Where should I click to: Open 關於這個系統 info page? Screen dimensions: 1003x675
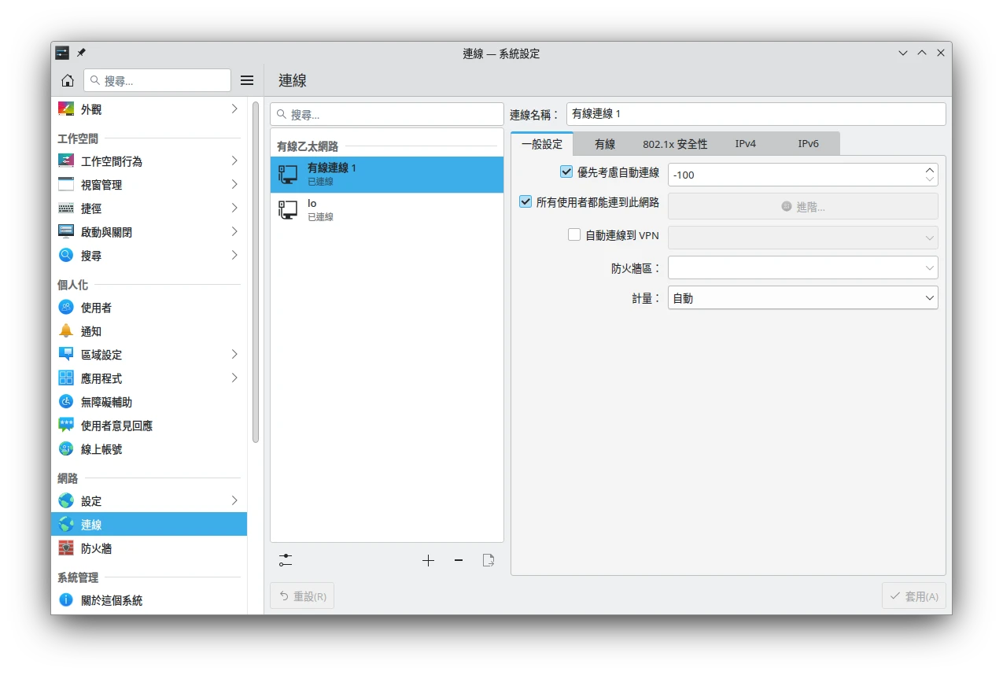click(112, 600)
